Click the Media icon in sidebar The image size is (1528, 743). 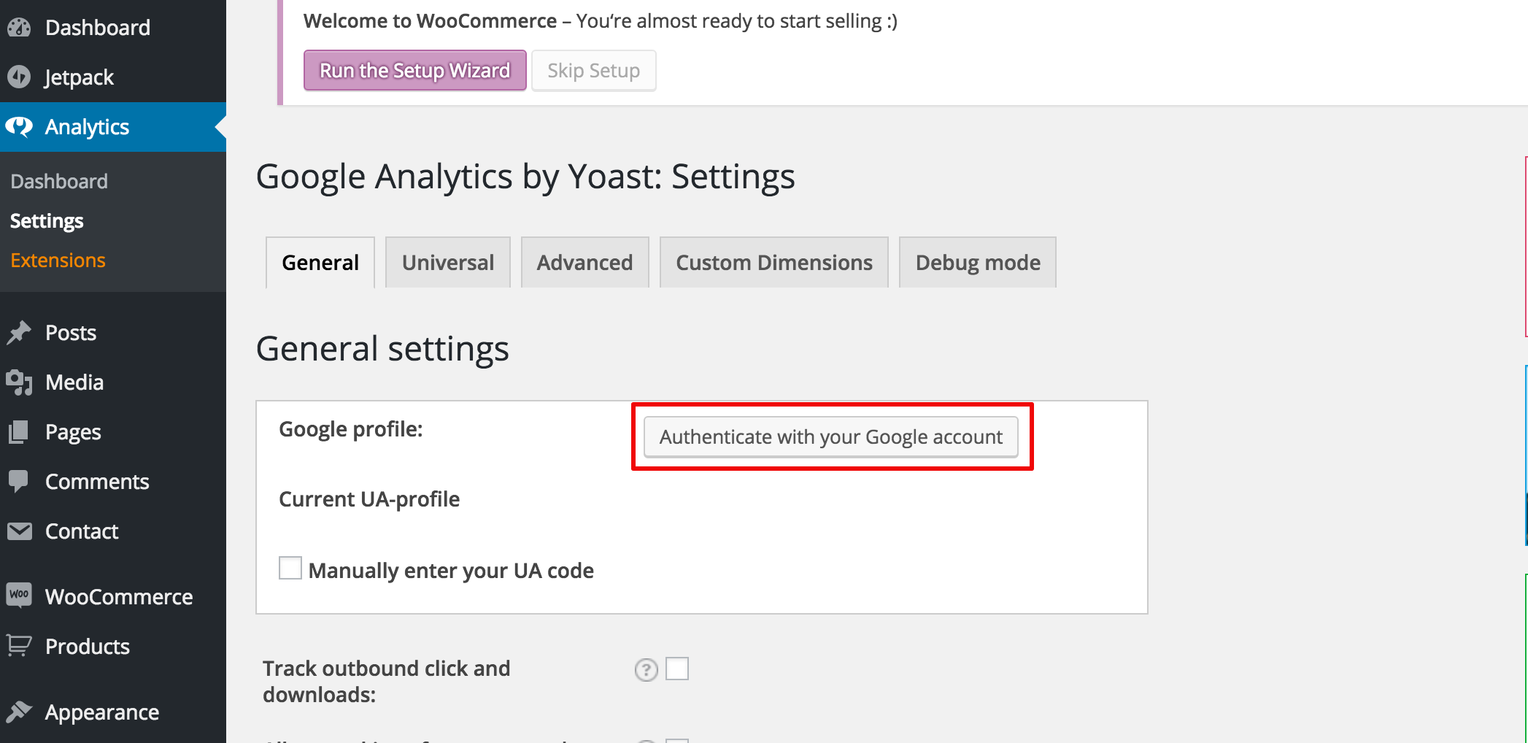(x=20, y=382)
